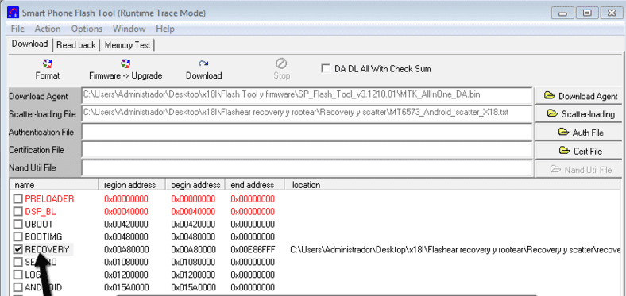This screenshot has height=296, width=626.
Task: Check the box at region address 0x015A0000
Action: point(18,287)
